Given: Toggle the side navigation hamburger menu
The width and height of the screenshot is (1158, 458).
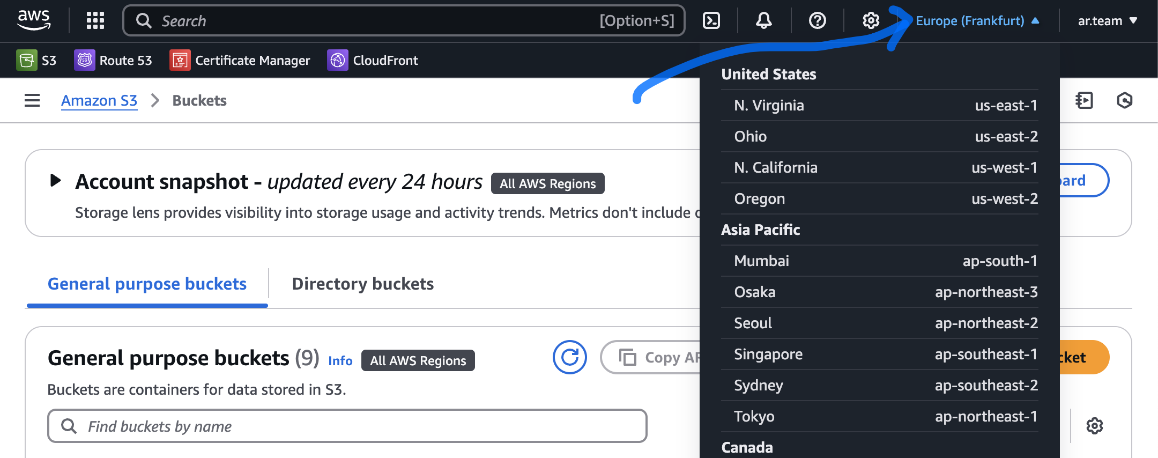Looking at the screenshot, I should [32, 100].
